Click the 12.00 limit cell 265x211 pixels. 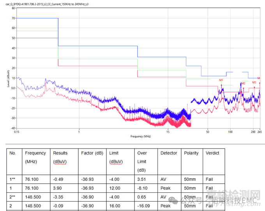click(x=115, y=188)
